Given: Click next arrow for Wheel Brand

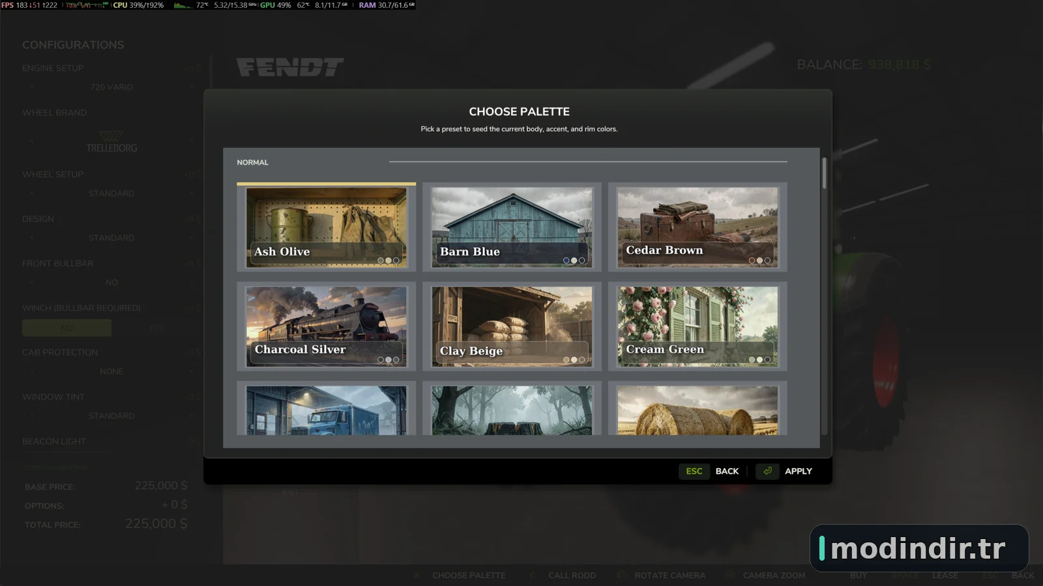Looking at the screenshot, I should point(192,140).
